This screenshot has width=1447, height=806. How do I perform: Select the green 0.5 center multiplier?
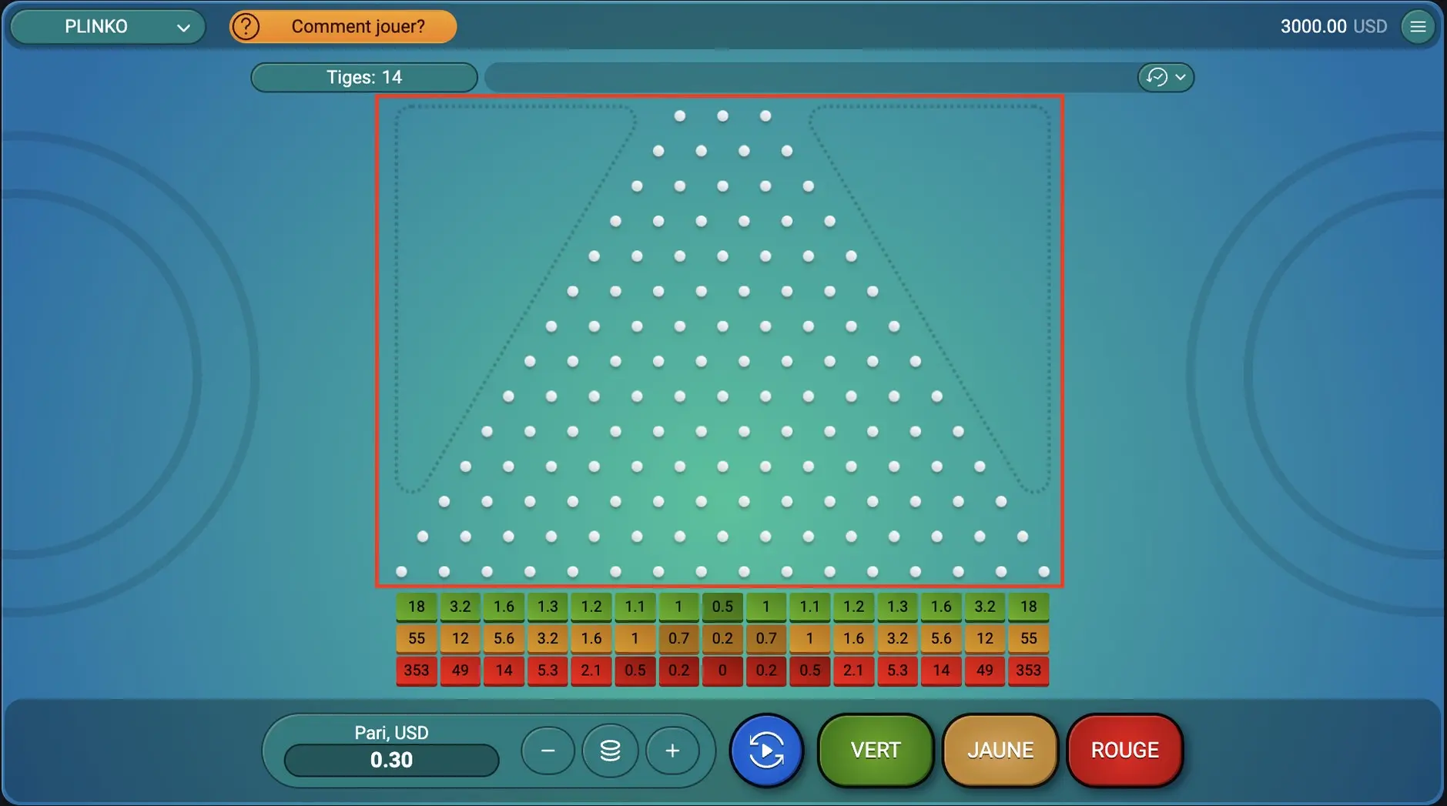click(x=722, y=607)
